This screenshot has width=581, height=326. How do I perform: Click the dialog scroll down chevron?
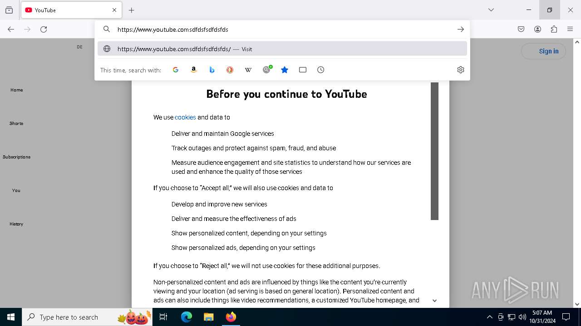434,301
